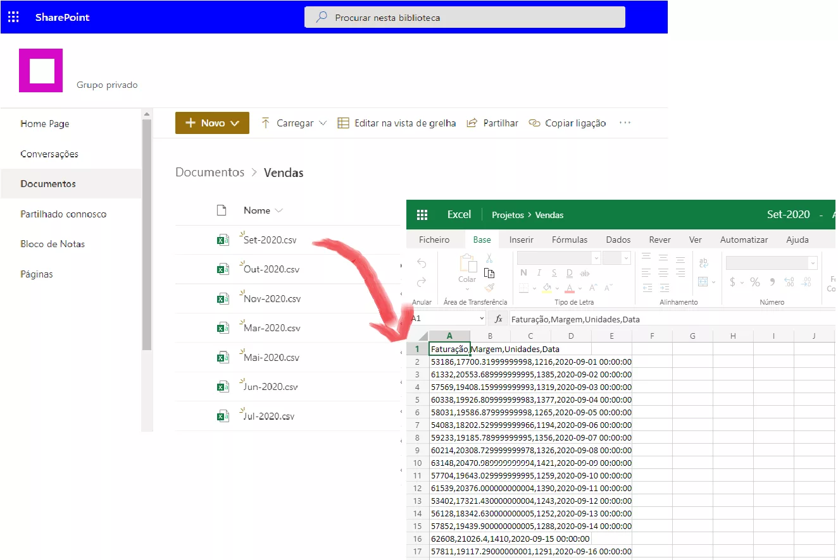Toggle italic I formatting
This screenshot has width=838, height=560.
point(539,273)
